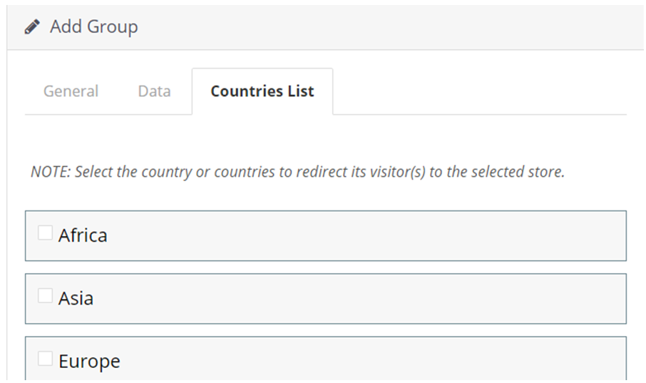
Task: Enable the Asia checkbox
Action: click(45, 295)
